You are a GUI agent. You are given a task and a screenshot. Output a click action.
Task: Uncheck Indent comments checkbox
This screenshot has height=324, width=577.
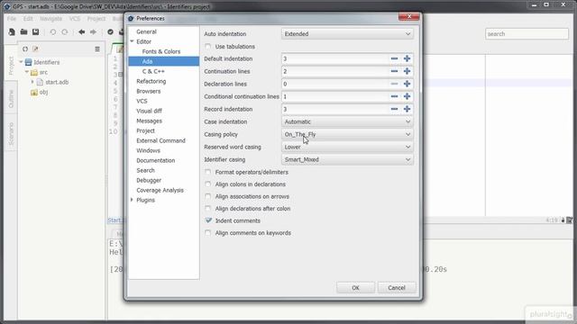[x=208, y=220]
